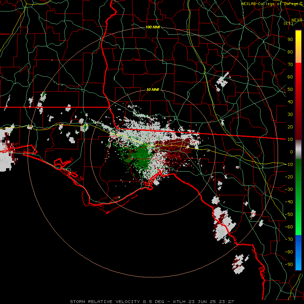Click the positive 90 scale label
Screen dimensions: 304x304
click(290, 40)
